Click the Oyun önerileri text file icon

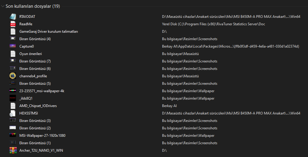pyautogui.click(x=13, y=54)
